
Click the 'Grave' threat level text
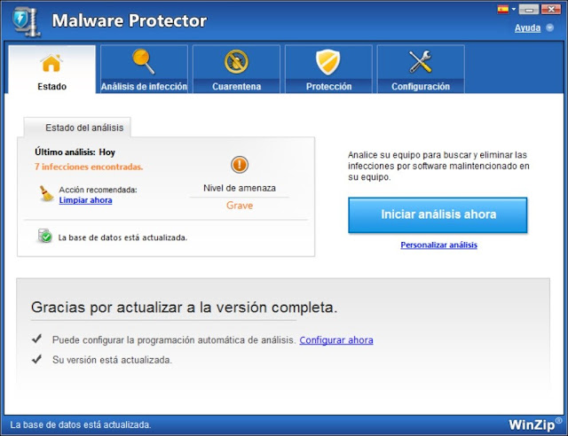click(x=240, y=206)
